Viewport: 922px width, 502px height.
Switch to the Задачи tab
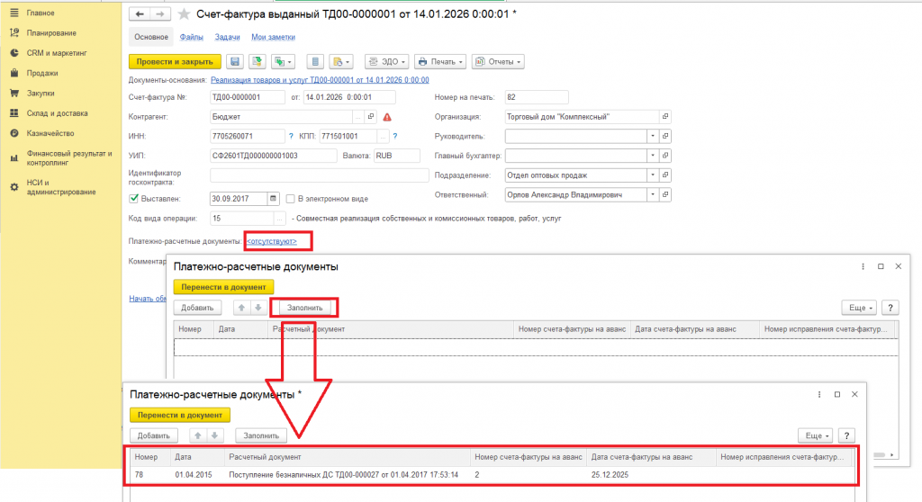[227, 37]
